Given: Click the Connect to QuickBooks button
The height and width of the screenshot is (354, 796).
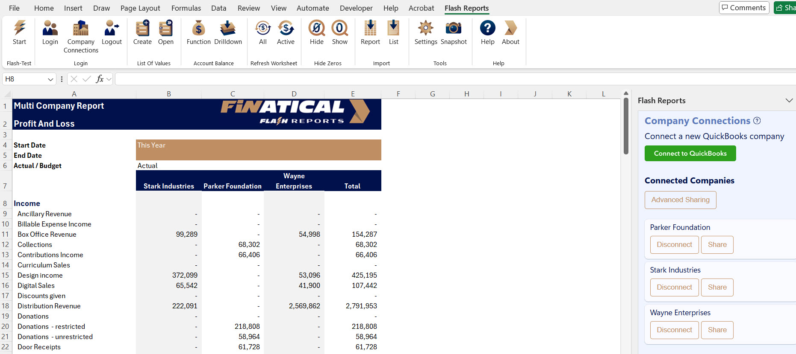Looking at the screenshot, I should [x=690, y=154].
